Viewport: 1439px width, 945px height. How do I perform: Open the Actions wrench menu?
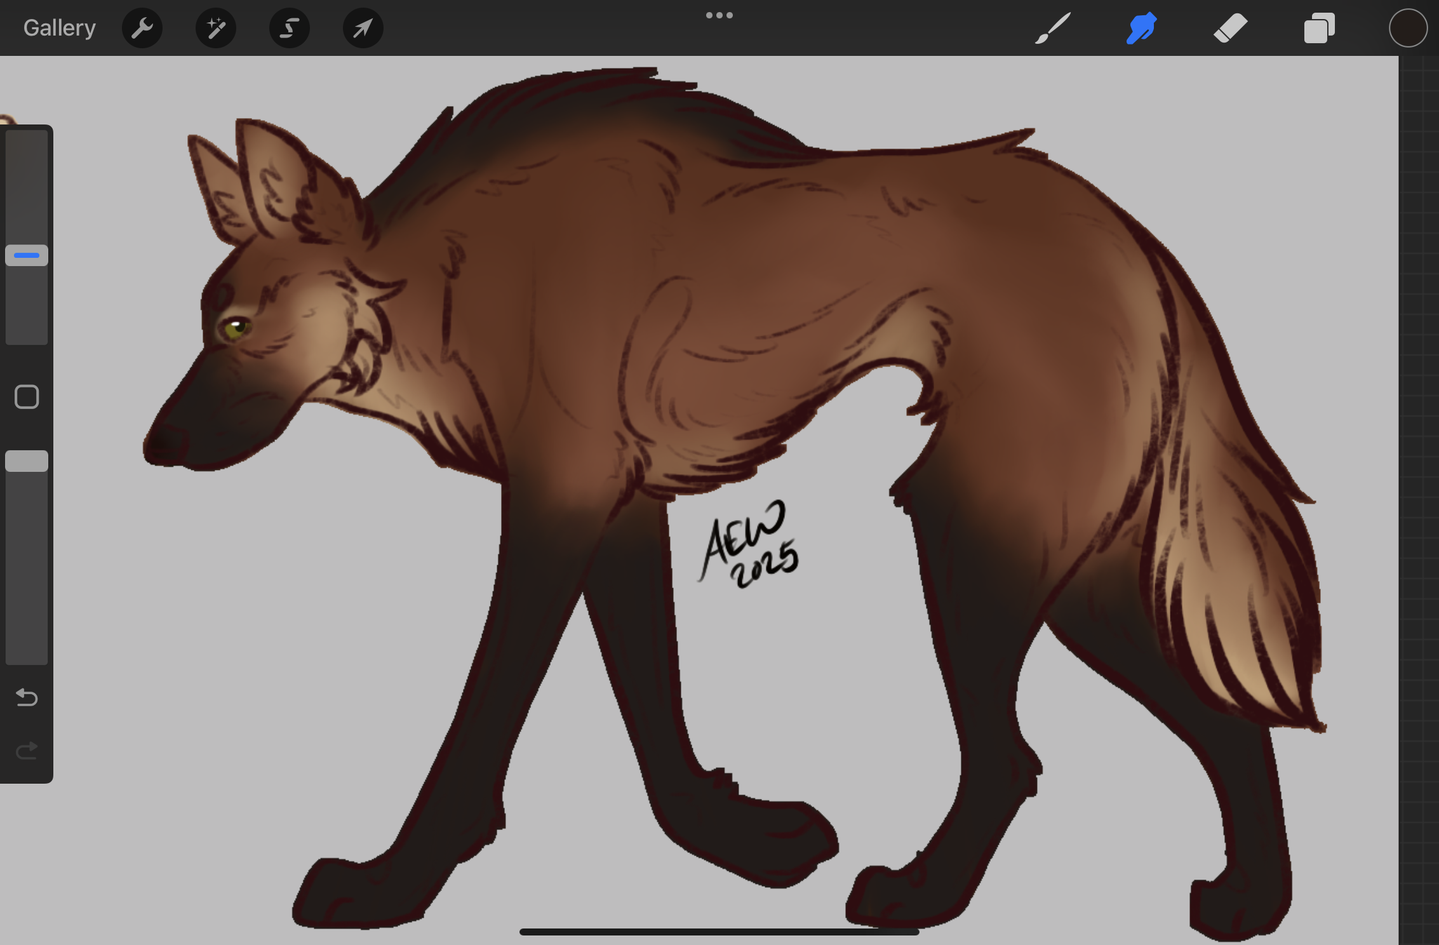tap(142, 28)
